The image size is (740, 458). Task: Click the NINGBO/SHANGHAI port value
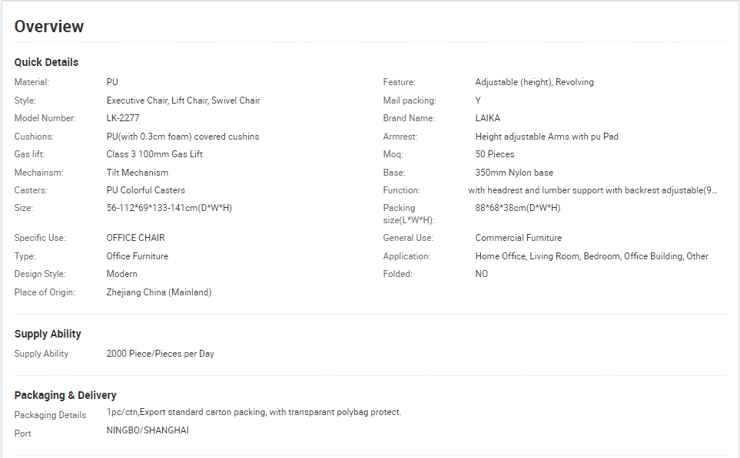pyautogui.click(x=148, y=430)
